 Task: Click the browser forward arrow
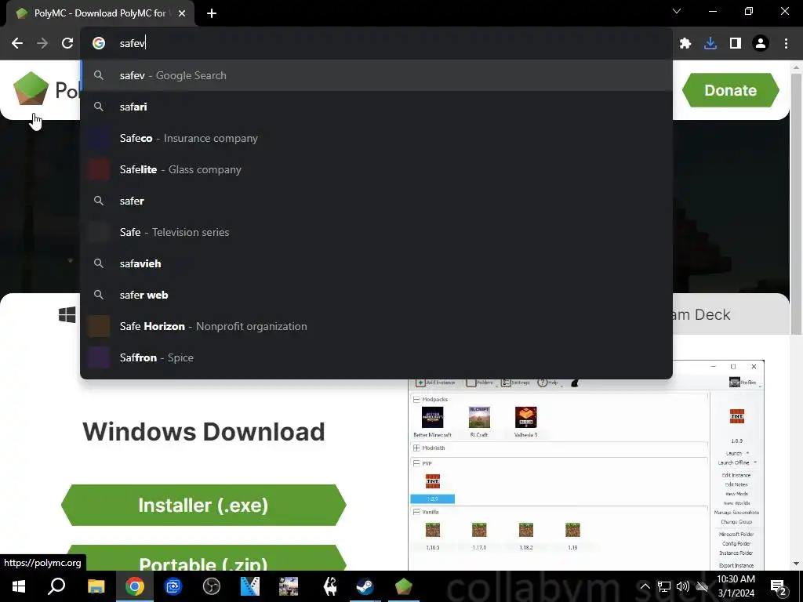coord(42,43)
